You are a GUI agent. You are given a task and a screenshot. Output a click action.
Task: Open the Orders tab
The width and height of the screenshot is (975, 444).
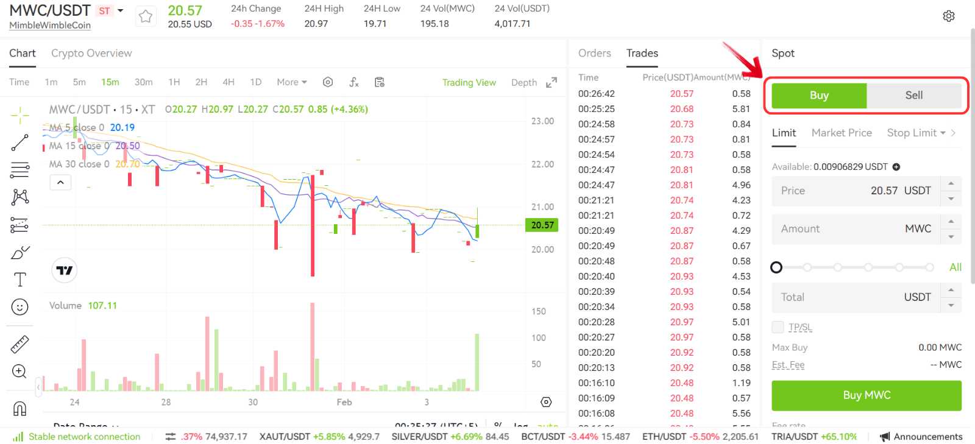[595, 53]
